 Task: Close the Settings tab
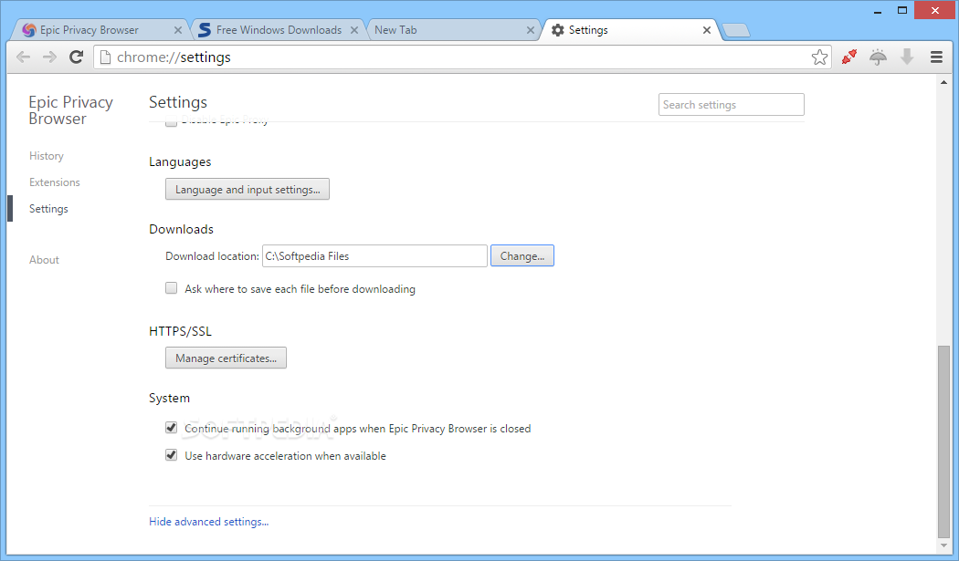[706, 30]
